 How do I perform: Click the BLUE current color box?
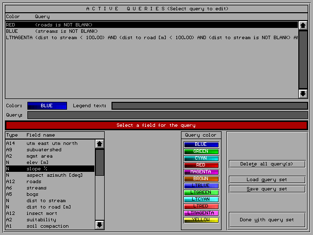(x=47, y=106)
